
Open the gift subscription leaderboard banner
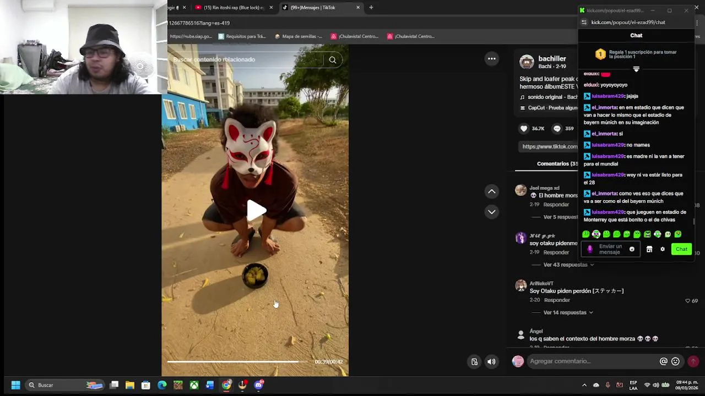636,54
